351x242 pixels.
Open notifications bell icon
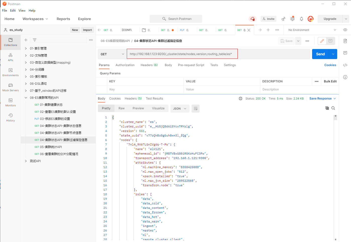tap(301, 19)
